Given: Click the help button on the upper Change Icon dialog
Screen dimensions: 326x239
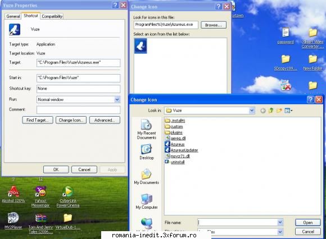Looking at the screenshot, I should click(218, 7).
